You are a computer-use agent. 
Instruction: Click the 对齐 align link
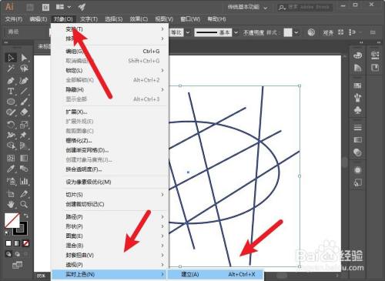coord(328,32)
